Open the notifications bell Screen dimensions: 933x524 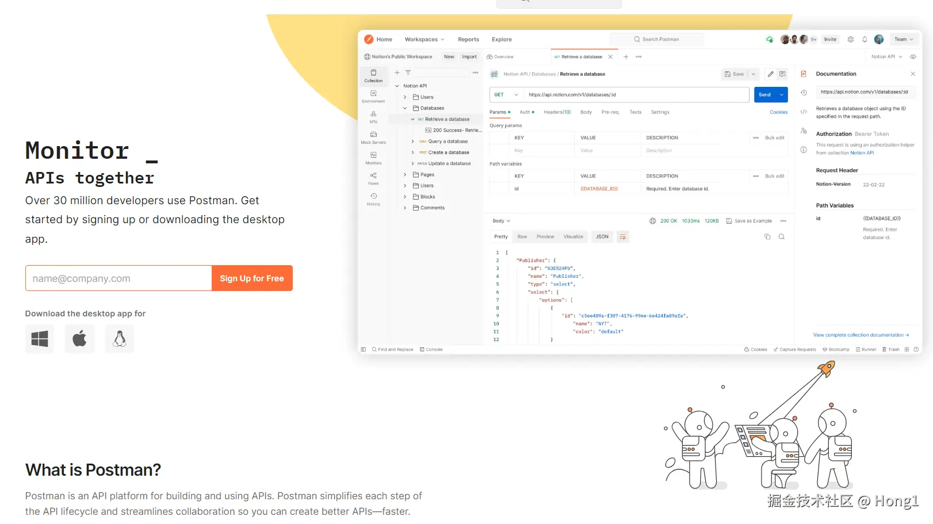[x=865, y=39]
